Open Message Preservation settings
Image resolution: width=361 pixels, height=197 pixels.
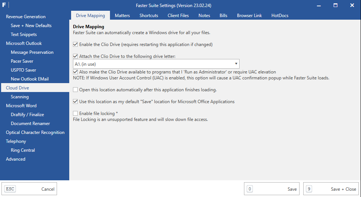(x=32, y=52)
